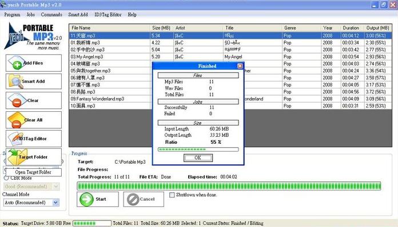Click the title bar application icon
Image resolution: width=398 pixels, height=227 pixels.
tap(3, 5)
